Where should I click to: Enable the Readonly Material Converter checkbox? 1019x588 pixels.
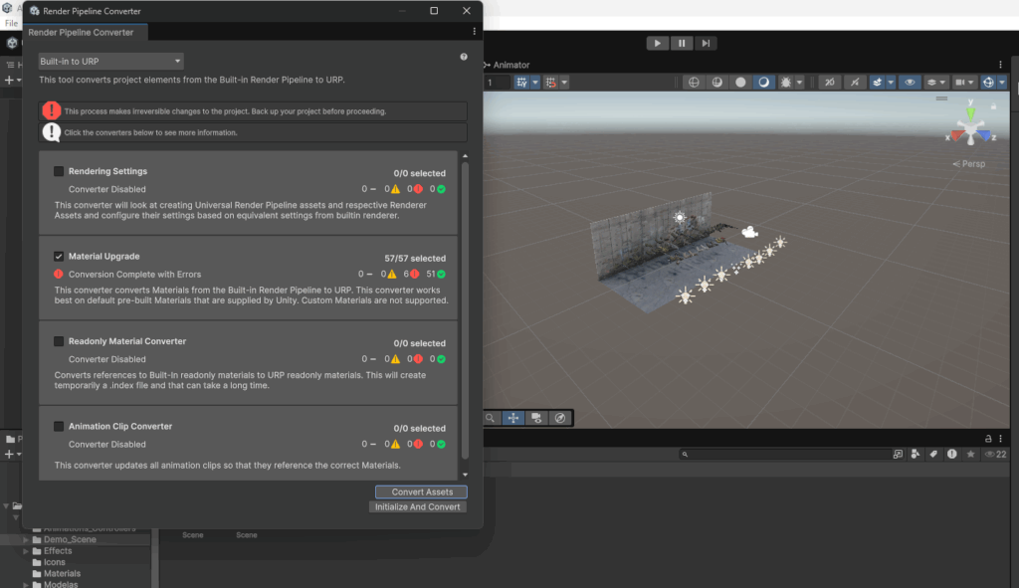click(59, 341)
